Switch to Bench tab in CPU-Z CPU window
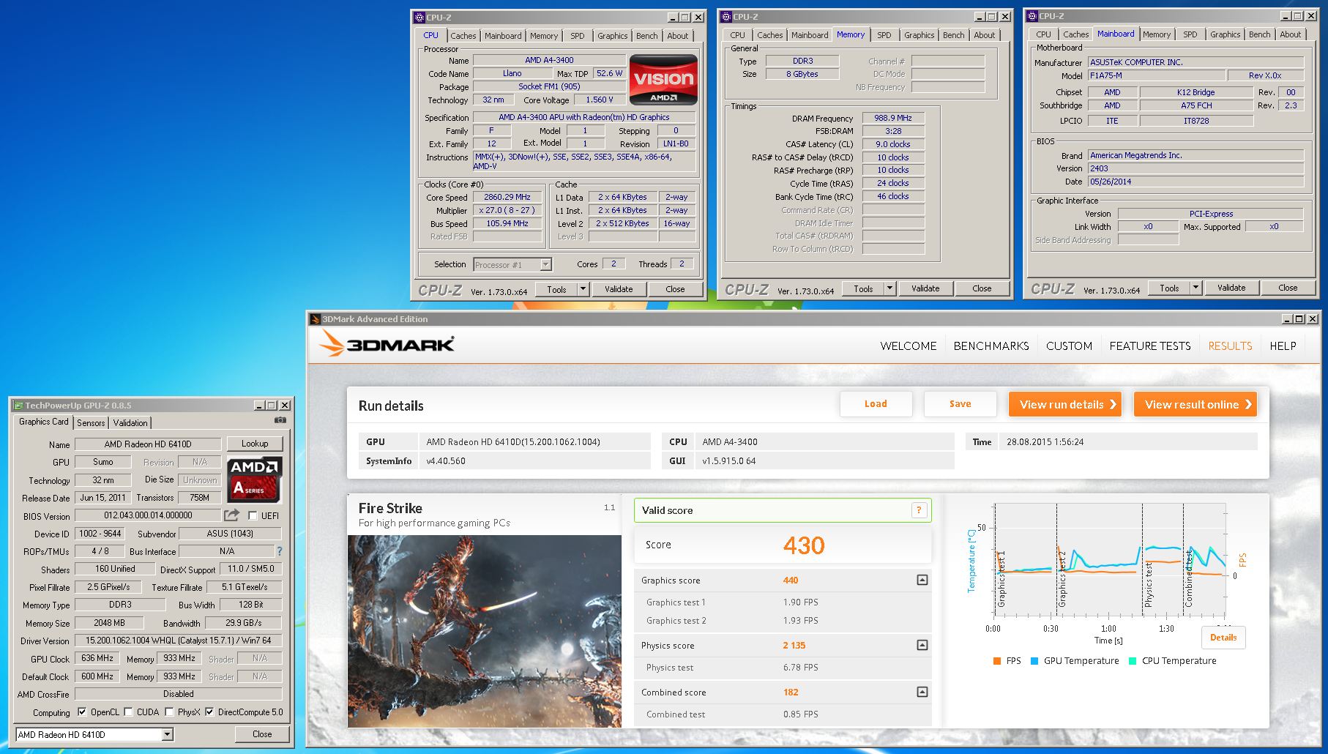 pyautogui.click(x=646, y=35)
